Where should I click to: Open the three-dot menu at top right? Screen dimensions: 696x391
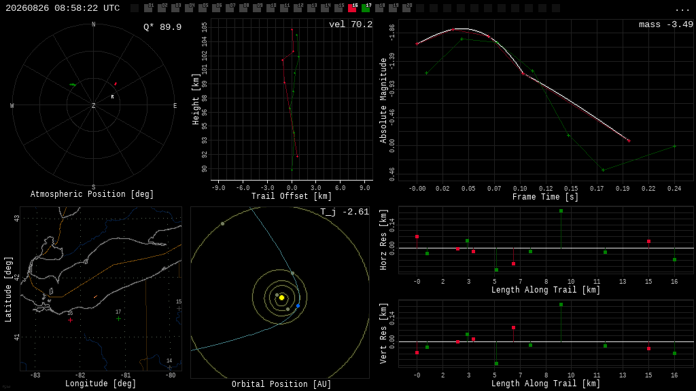coord(682,10)
